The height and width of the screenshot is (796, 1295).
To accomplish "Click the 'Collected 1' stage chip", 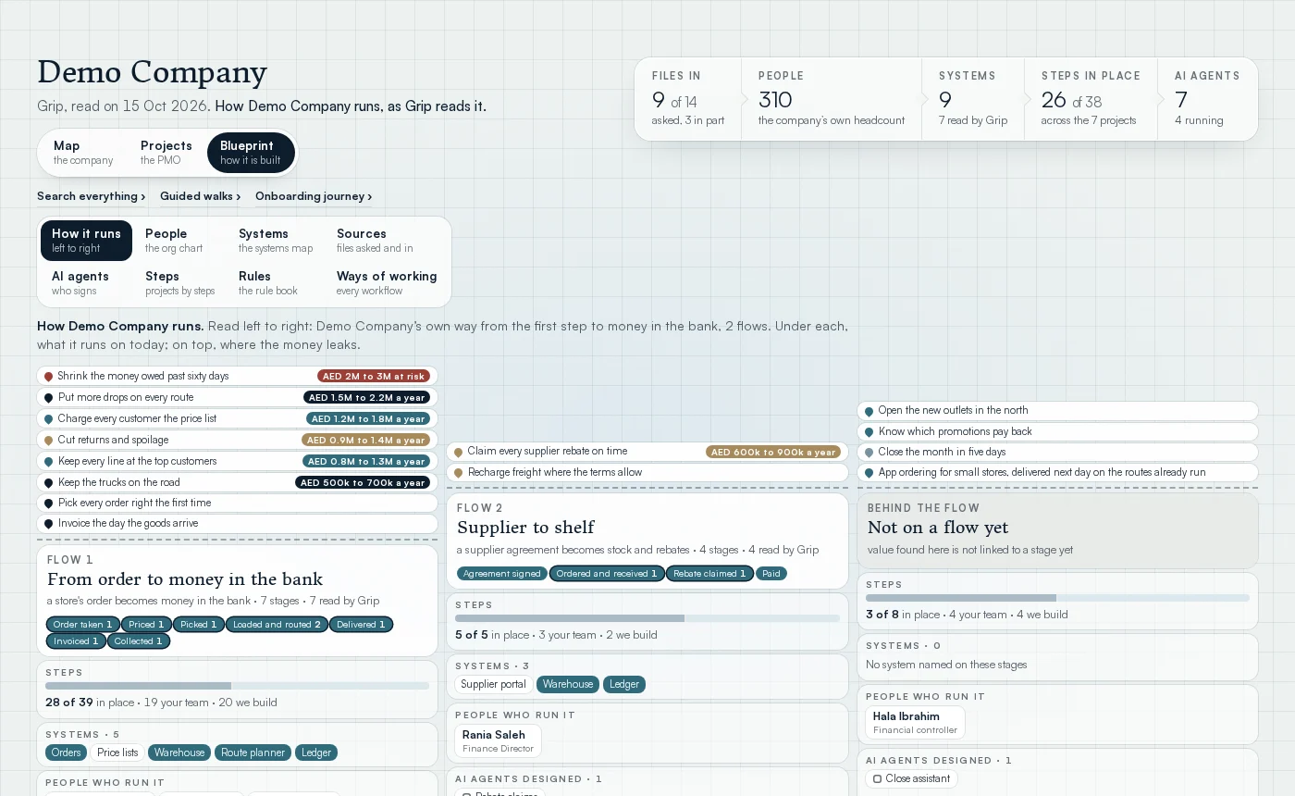I will coord(139,641).
